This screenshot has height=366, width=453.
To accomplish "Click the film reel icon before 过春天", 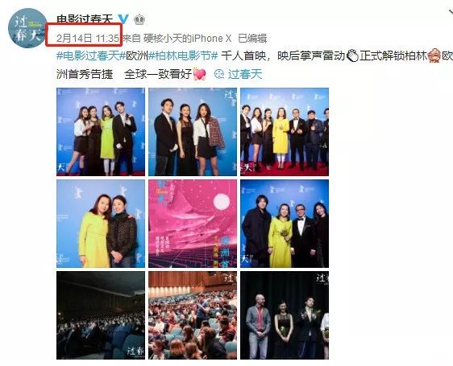I will pyautogui.click(x=219, y=74).
